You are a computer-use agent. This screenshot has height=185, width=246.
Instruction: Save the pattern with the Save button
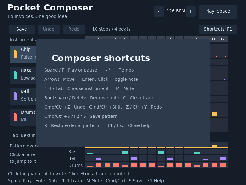click(x=22, y=29)
